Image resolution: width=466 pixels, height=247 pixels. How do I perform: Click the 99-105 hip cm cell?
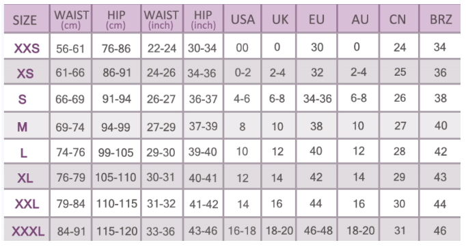pos(116,151)
